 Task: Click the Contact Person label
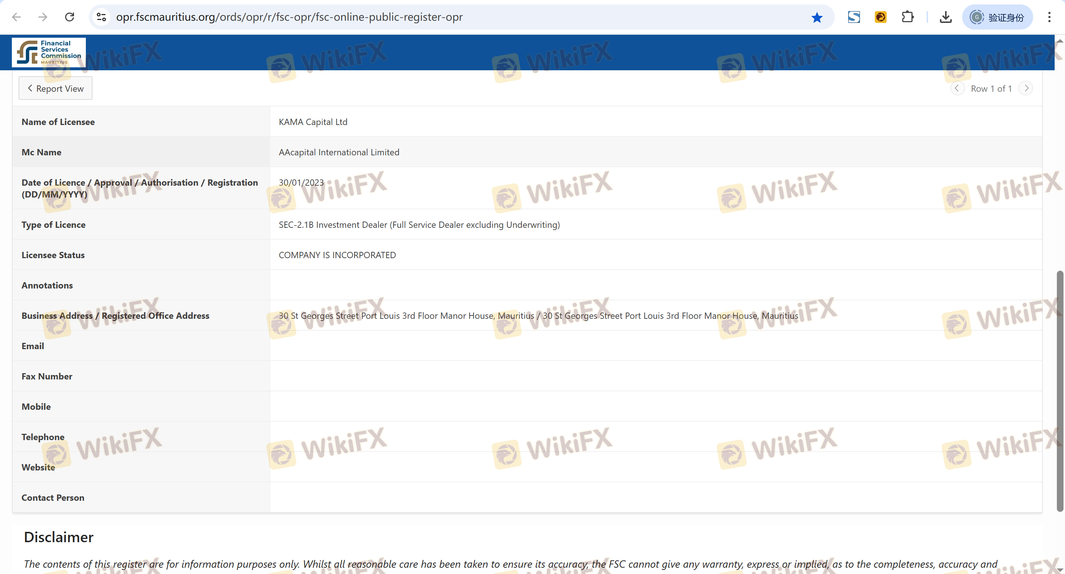(x=53, y=497)
